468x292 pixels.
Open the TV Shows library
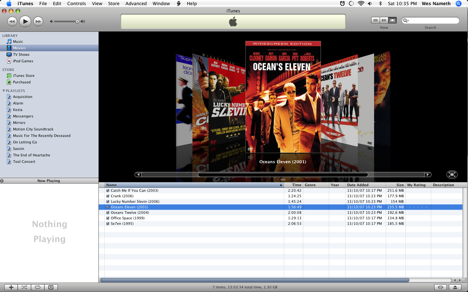click(49, 55)
